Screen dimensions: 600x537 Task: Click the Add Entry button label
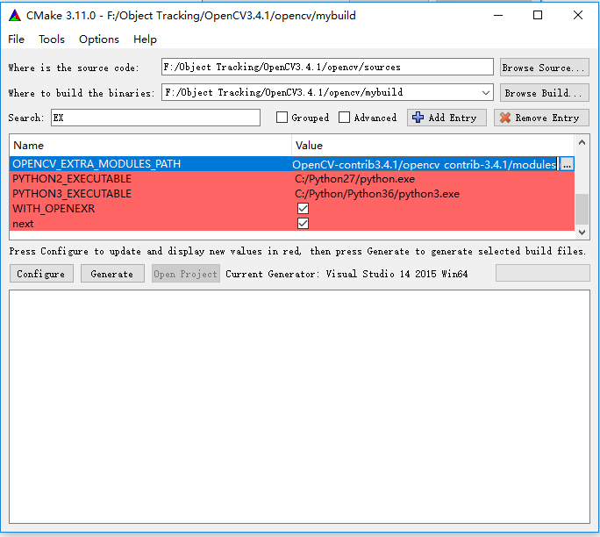coord(453,118)
